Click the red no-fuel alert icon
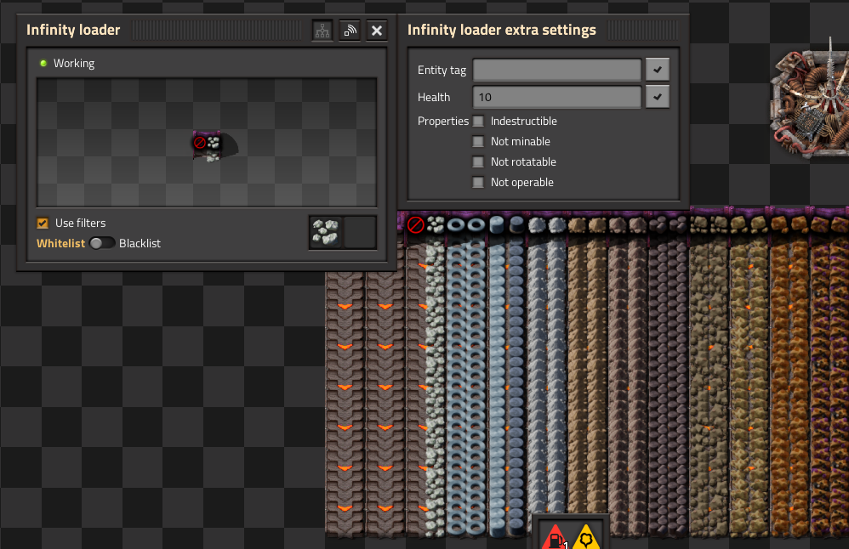 pos(555,536)
